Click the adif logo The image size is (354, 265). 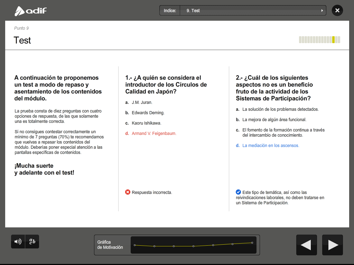coord(30,11)
